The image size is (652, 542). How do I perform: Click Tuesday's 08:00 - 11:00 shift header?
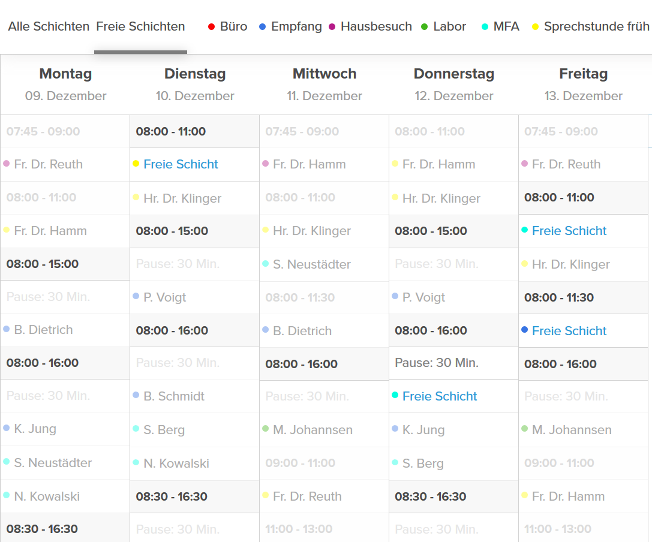click(x=171, y=132)
